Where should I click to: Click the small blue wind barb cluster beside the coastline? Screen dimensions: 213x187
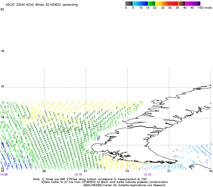click(x=99, y=138)
